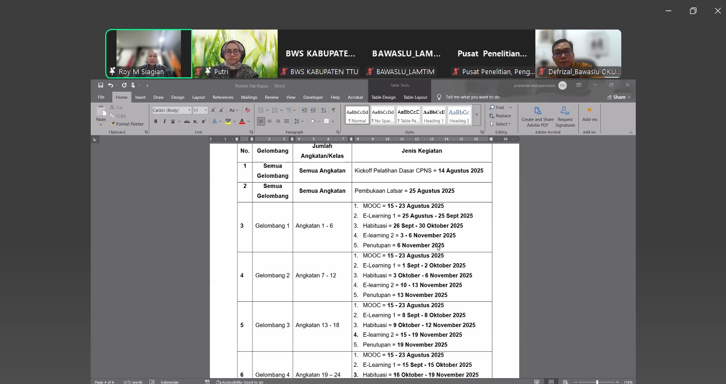Justify the paragraph text

(287, 121)
